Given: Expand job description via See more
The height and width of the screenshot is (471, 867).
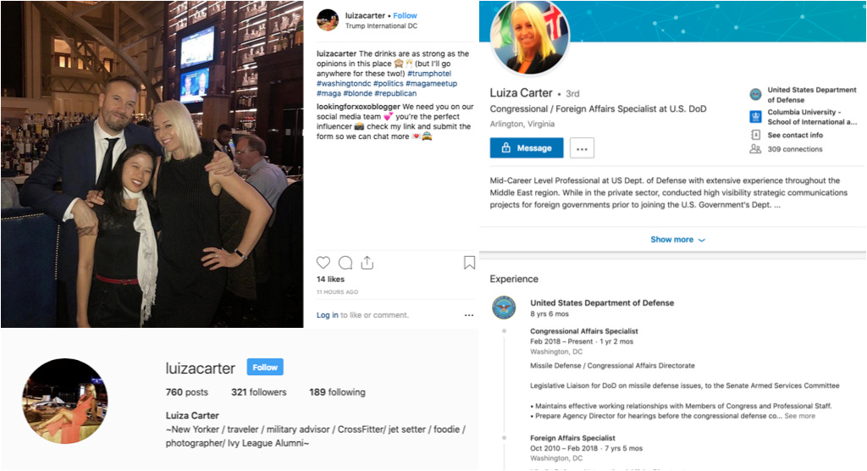Looking at the screenshot, I should pos(799,416).
